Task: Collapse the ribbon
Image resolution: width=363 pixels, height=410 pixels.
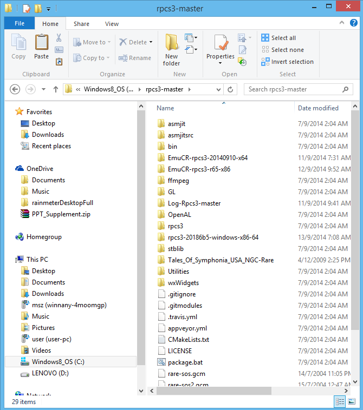Action: pyautogui.click(x=342, y=23)
